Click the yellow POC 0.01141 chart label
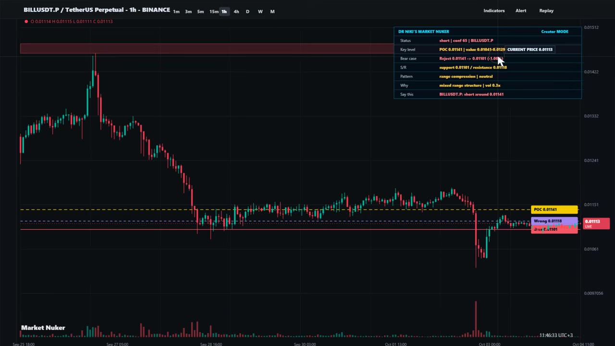Viewport: 615px width, 346px height. 554,210
